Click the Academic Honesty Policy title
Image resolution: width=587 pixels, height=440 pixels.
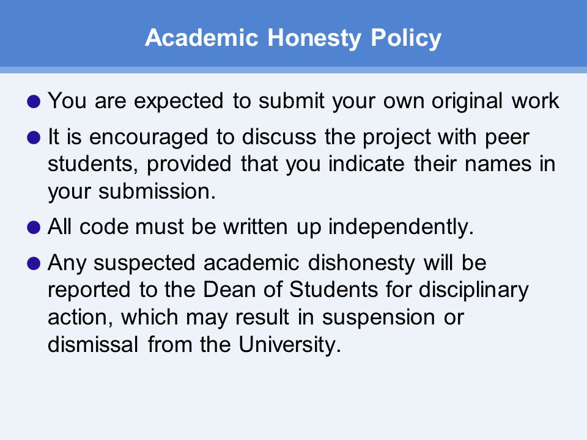293,38
